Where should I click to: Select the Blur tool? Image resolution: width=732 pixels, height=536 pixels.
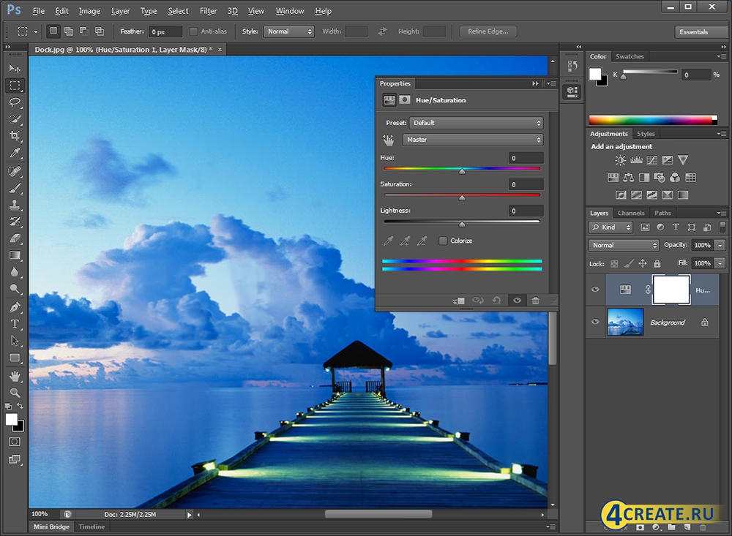pyautogui.click(x=15, y=272)
